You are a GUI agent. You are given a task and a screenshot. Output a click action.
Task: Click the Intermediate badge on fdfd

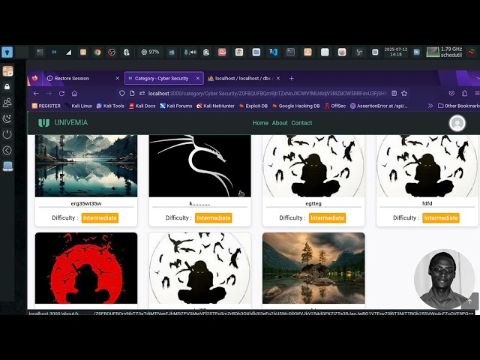(x=441, y=218)
